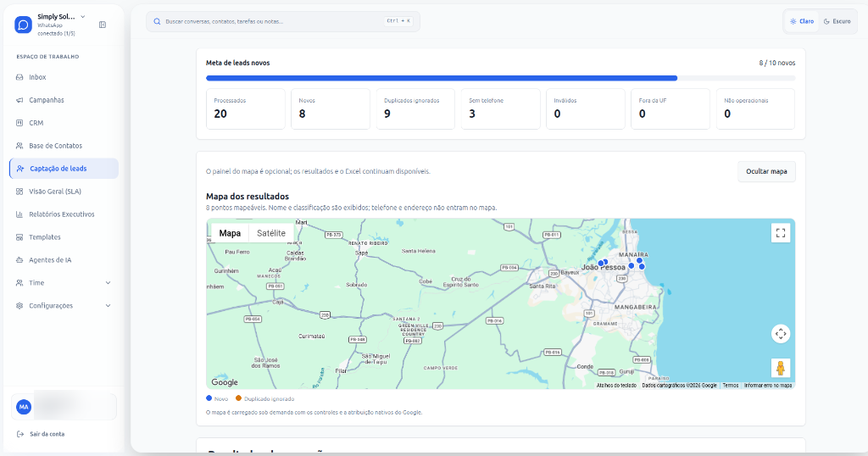Click the Simply Sol chat logo icon
Screen dimensions: 868x456
point(23,25)
